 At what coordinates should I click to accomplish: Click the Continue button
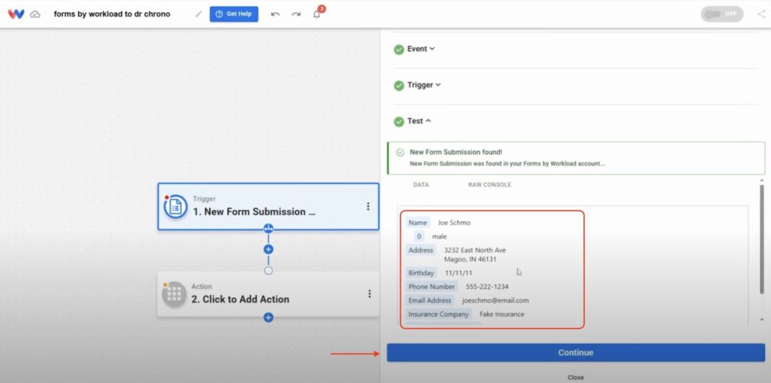(x=576, y=352)
